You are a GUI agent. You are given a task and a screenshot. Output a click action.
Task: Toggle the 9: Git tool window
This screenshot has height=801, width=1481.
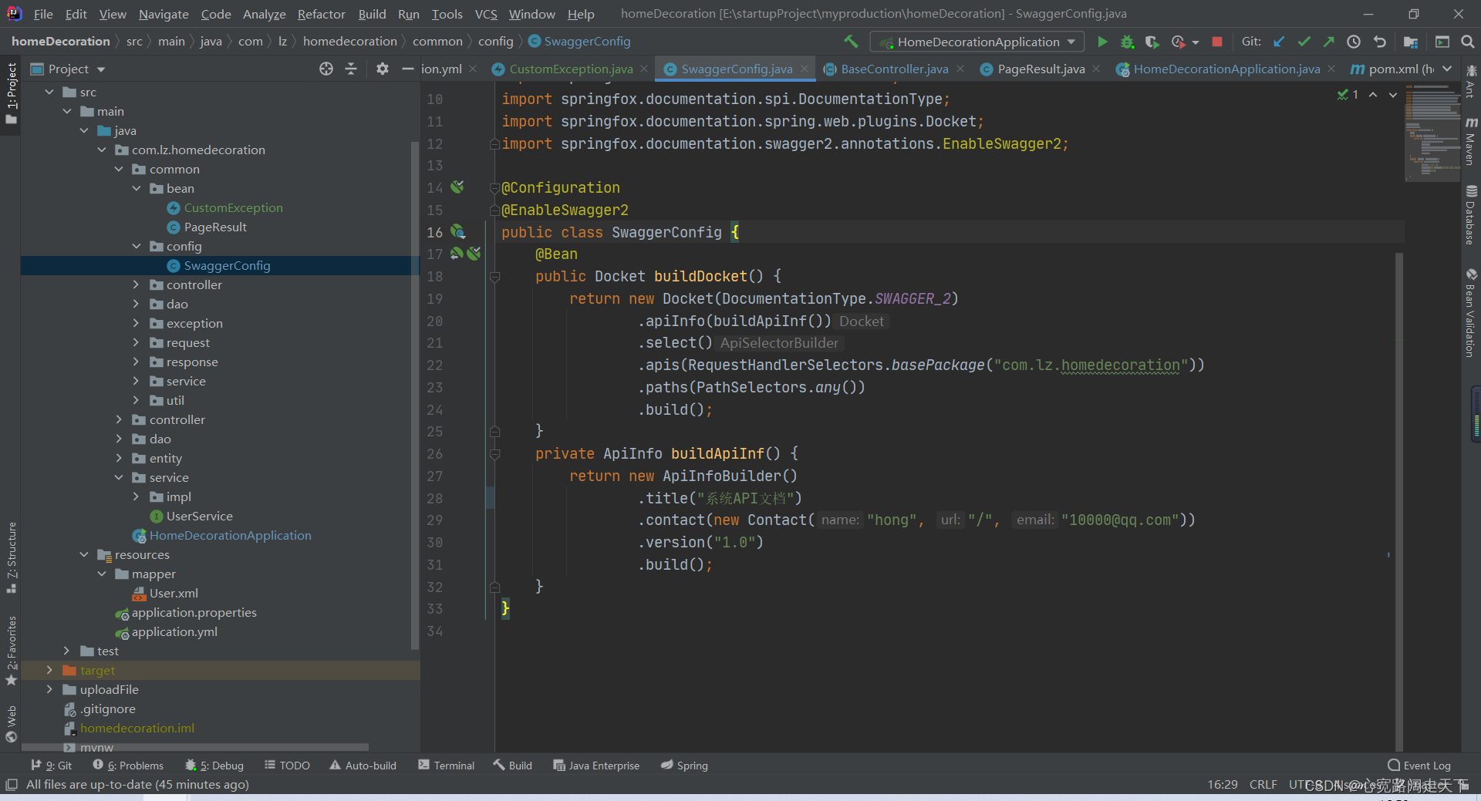click(52, 766)
